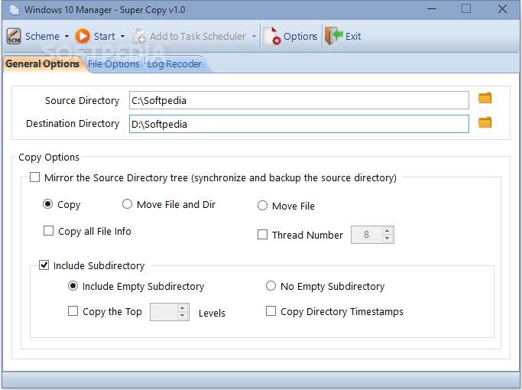The image size is (522, 390).
Task: Select No Empty Subdirectory radio button
Action: [x=271, y=286]
